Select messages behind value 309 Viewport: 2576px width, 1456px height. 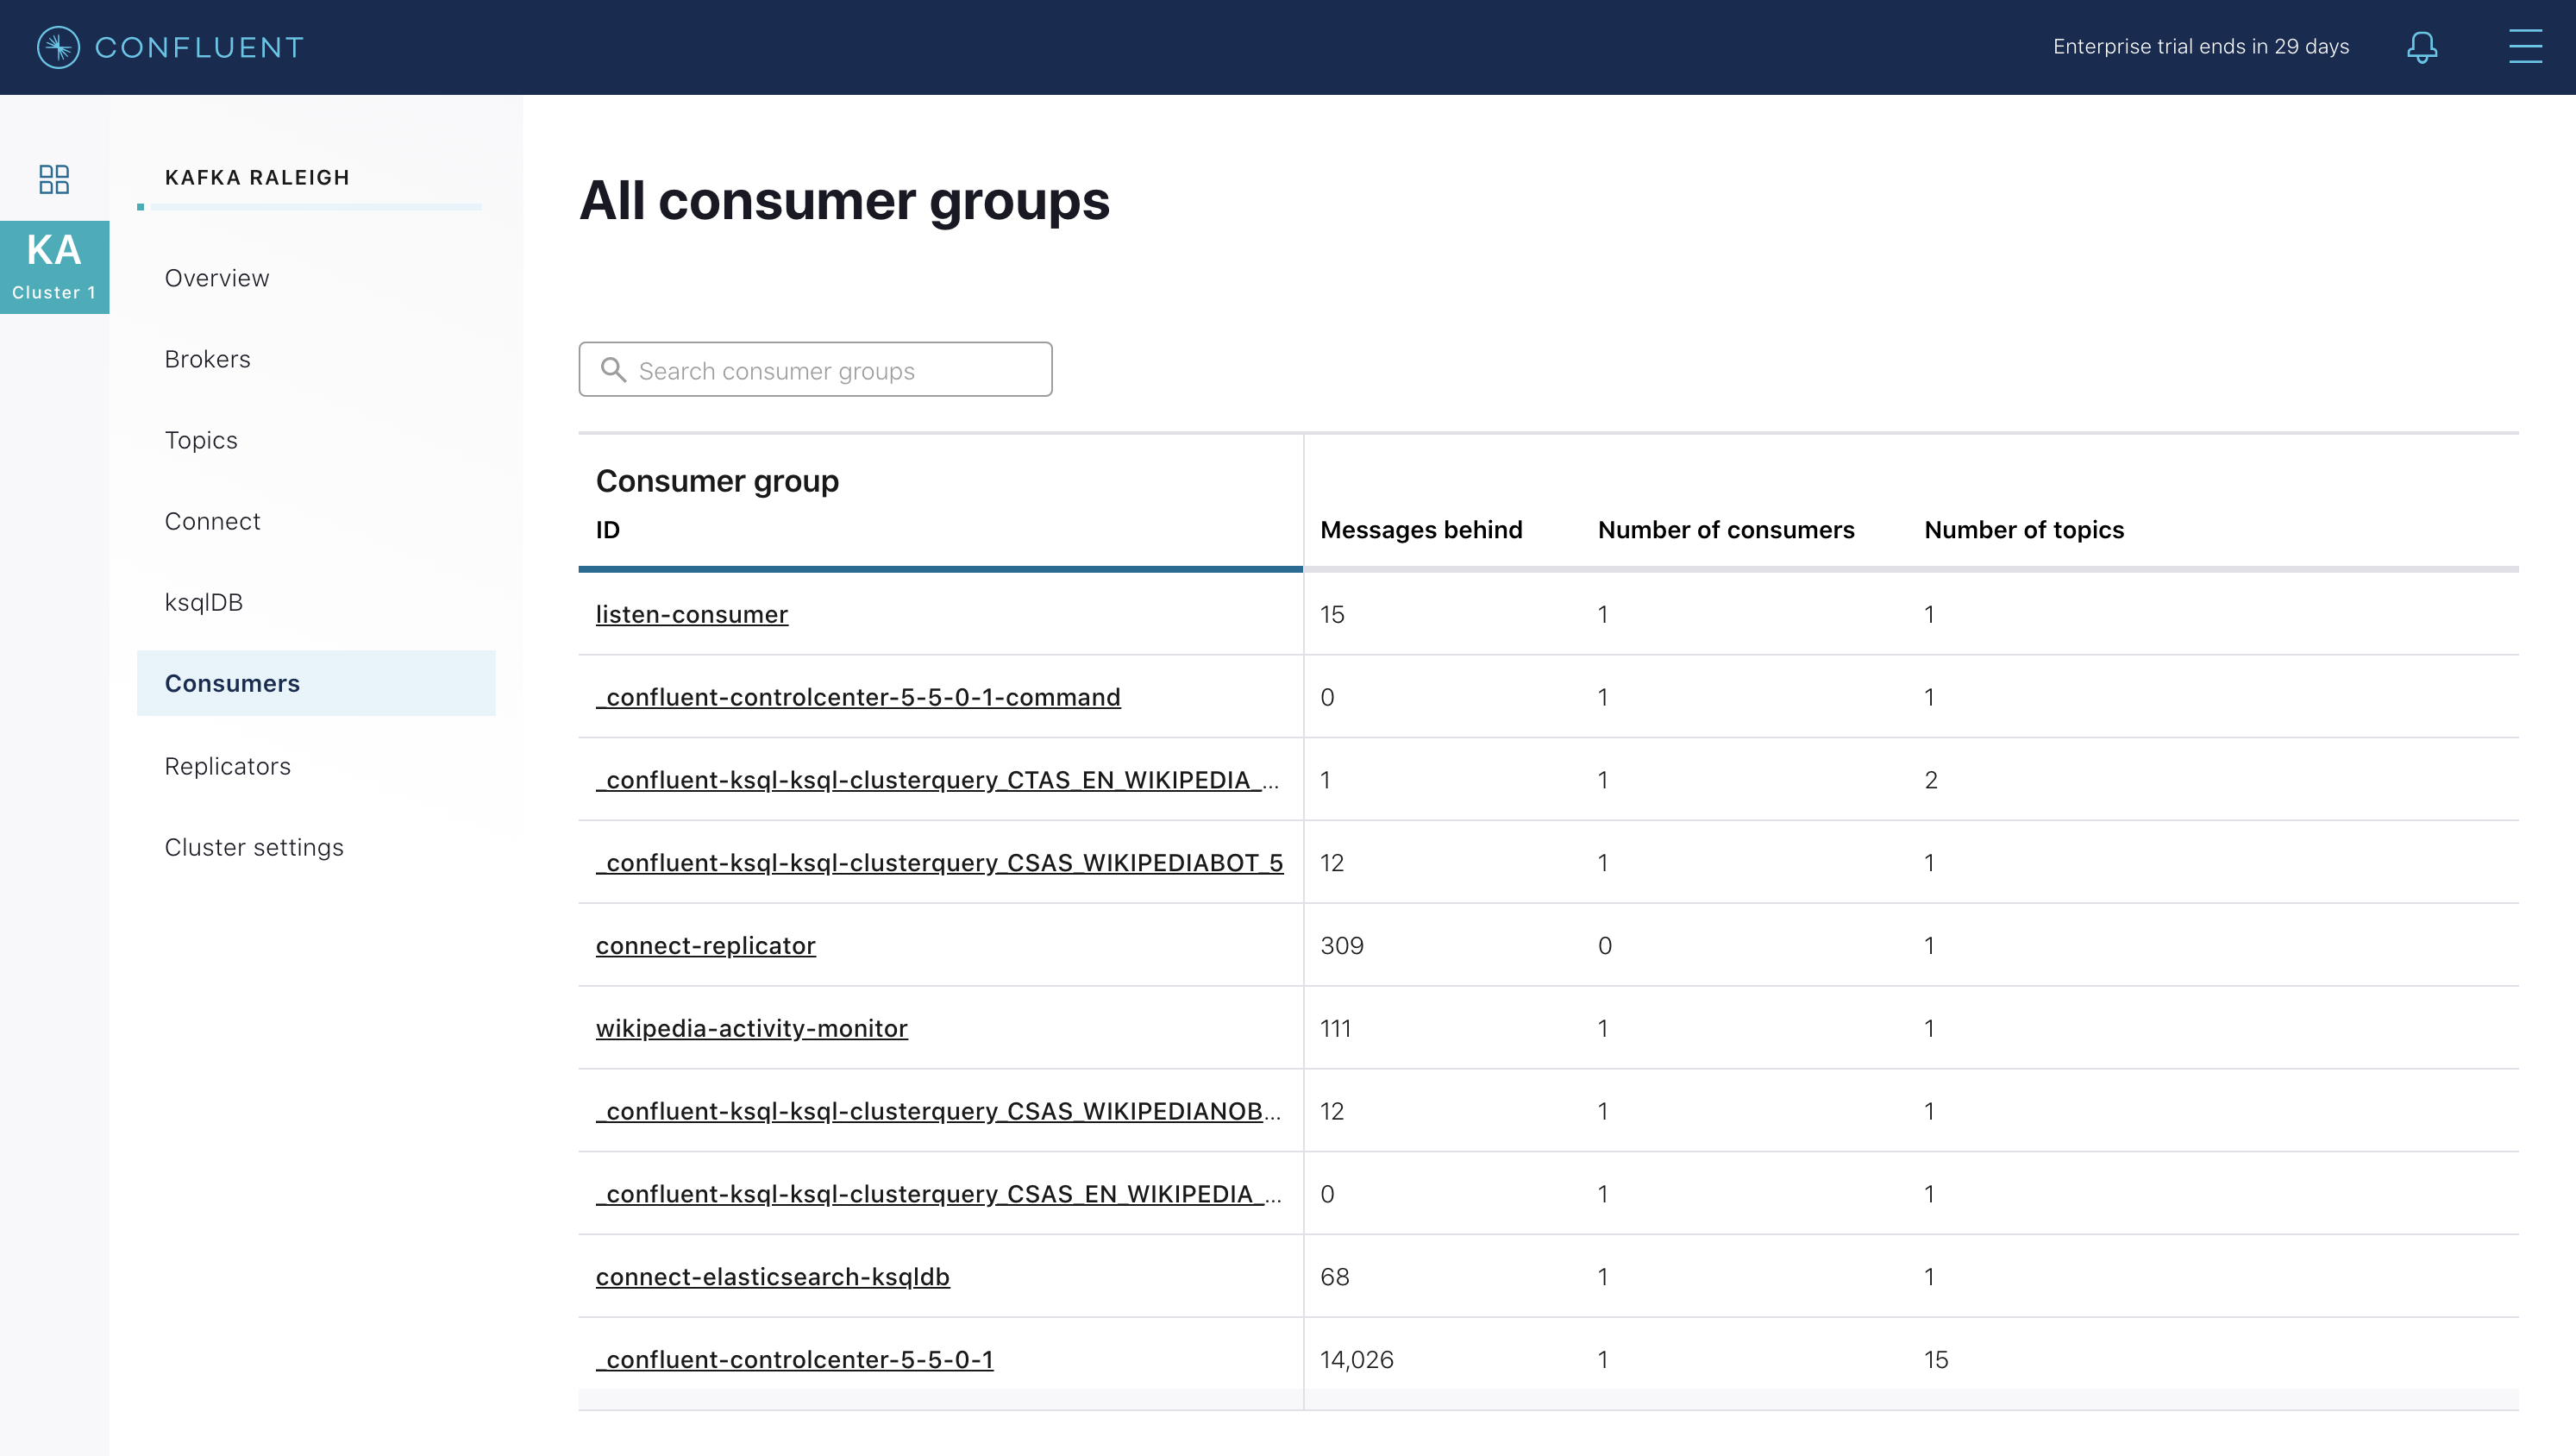[x=1342, y=945]
